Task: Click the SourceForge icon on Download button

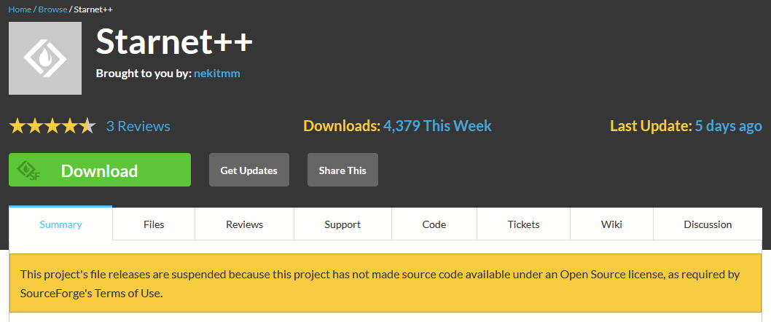Action: [x=29, y=170]
